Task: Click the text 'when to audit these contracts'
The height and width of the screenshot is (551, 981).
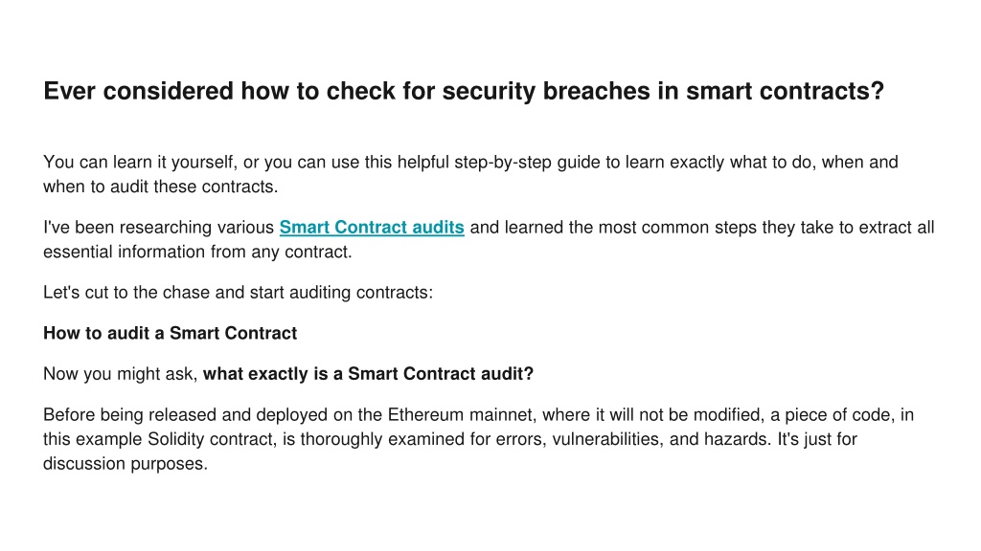Action: 160,187
